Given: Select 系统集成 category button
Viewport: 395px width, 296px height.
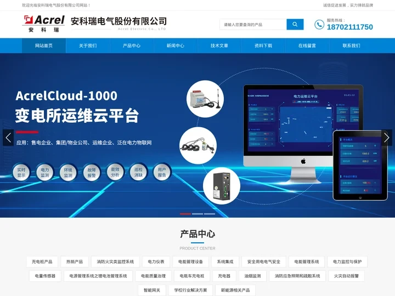Looking at the screenshot, I should click(225, 262).
